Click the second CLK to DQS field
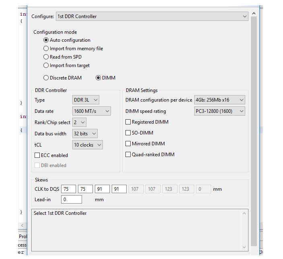Screen dimensions: 283x259 pos(85,189)
